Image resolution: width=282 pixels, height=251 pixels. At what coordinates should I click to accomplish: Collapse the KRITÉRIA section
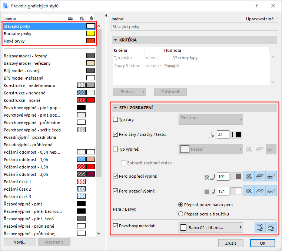click(x=116, y=40)
